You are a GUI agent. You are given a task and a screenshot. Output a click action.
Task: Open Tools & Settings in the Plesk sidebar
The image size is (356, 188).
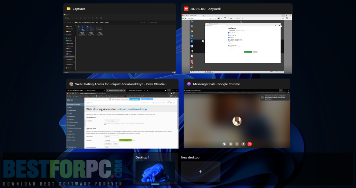[75, 122]
